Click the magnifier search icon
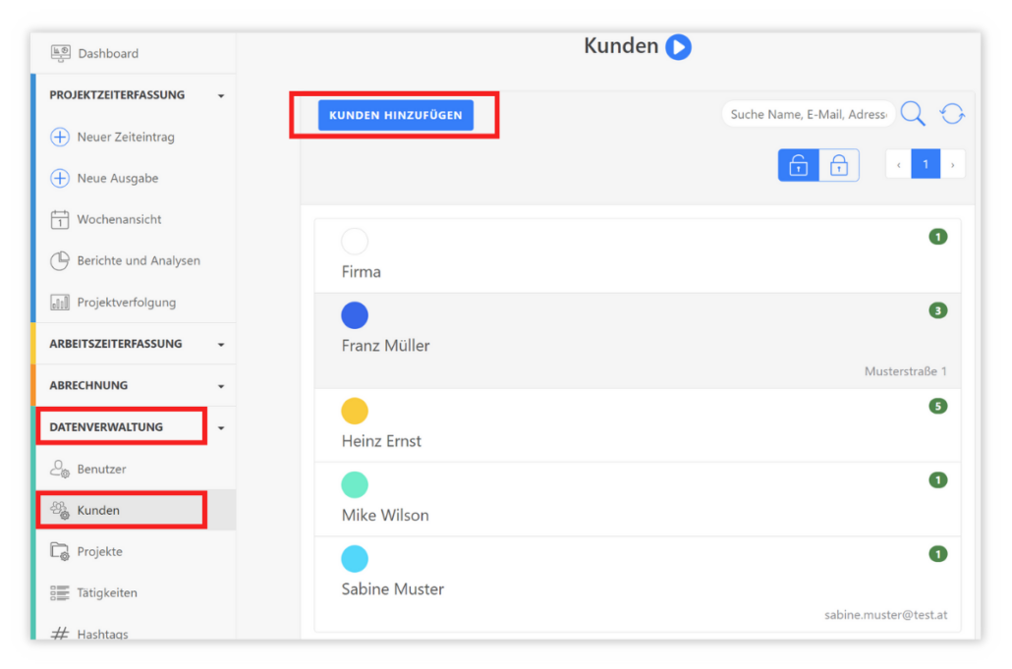 click(913, 114)
